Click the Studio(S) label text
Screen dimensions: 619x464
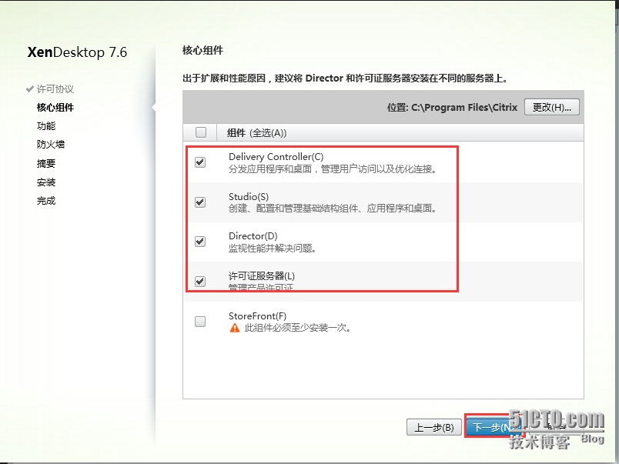(249, 196)
